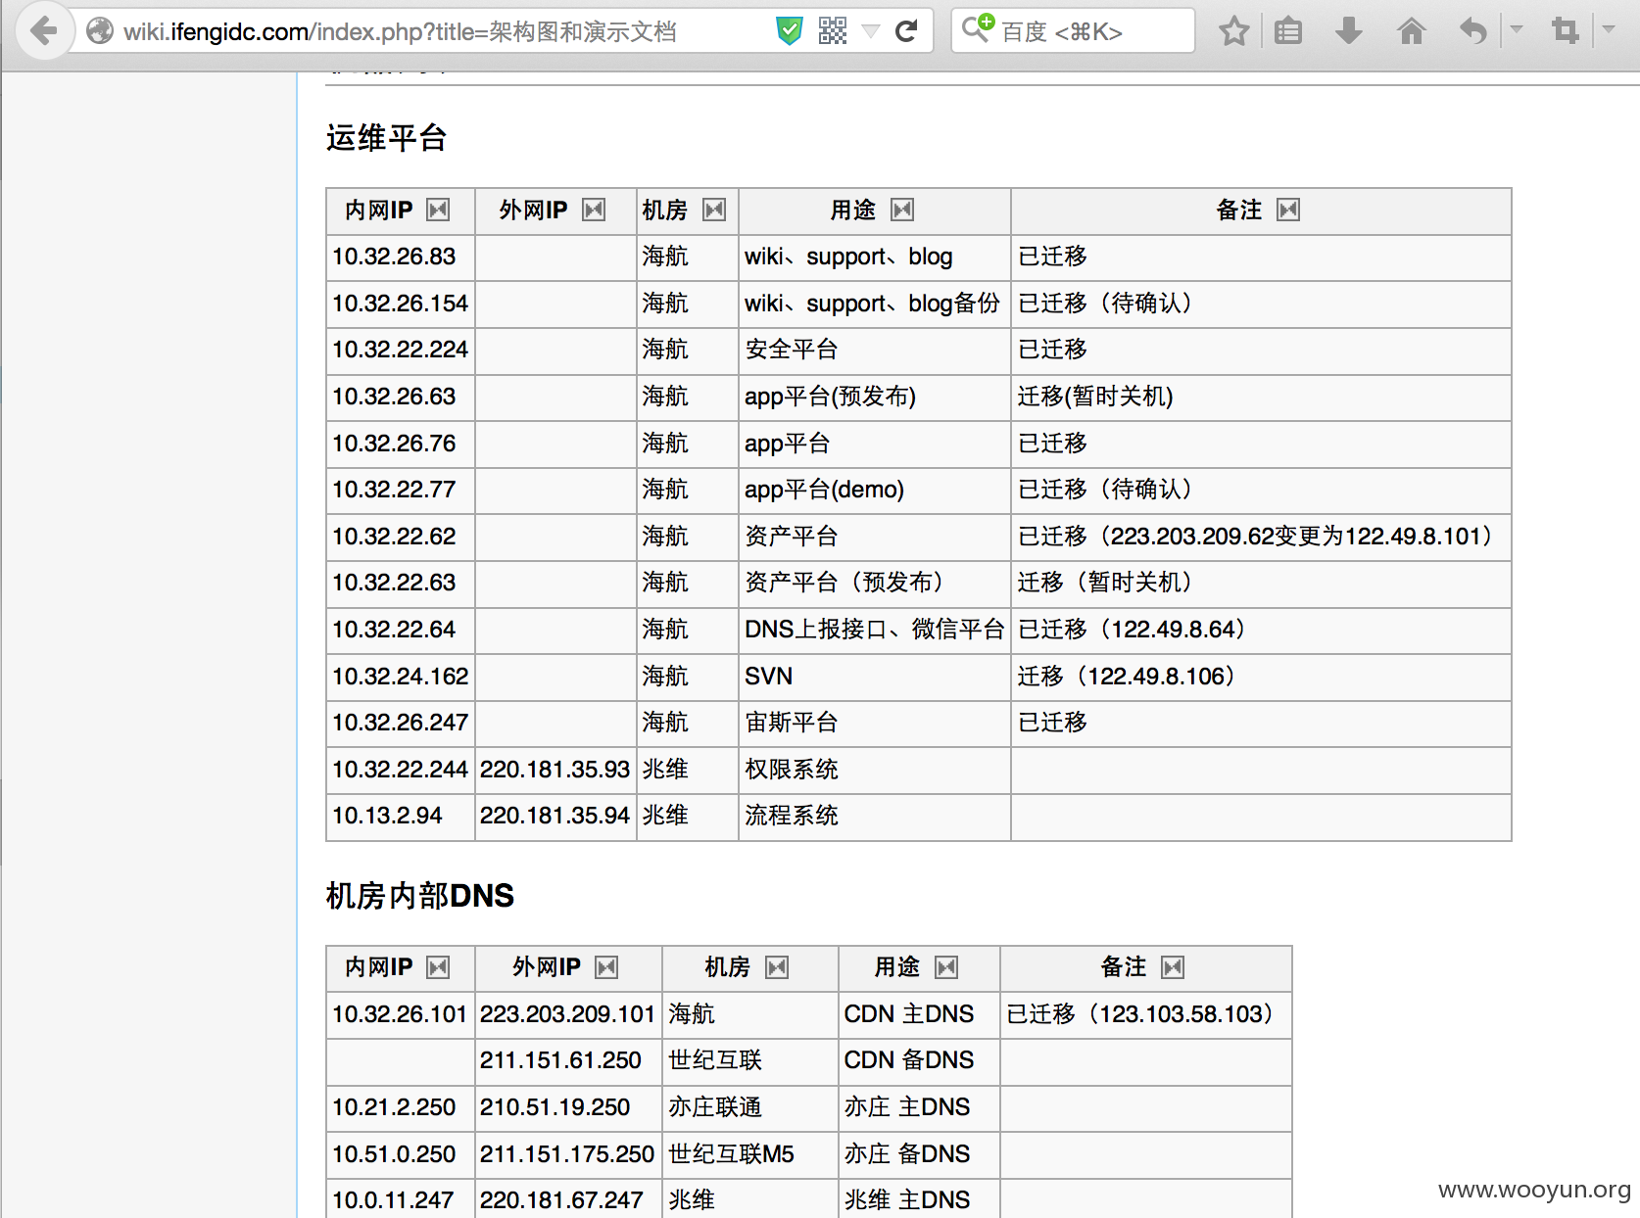Image resolution: width=1640 pixels, height=1218 pixels.
Task: Open dropdown next to the crop icon
Action: tap(1609, 30)
